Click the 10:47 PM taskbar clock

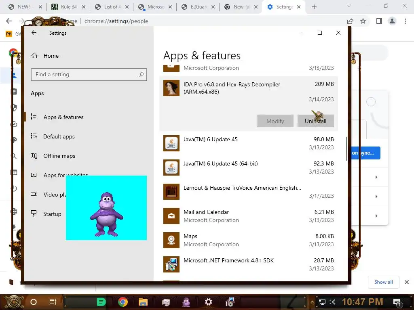click(x=362, y=302)
